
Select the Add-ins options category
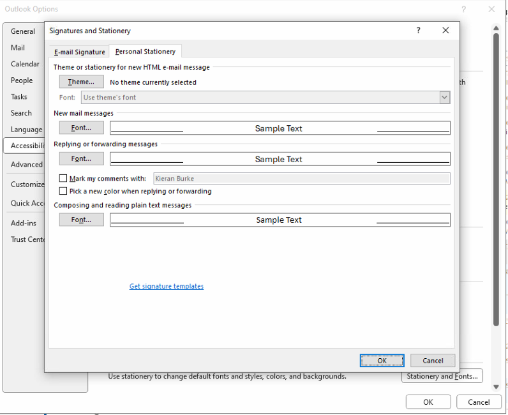click(24, 223)
